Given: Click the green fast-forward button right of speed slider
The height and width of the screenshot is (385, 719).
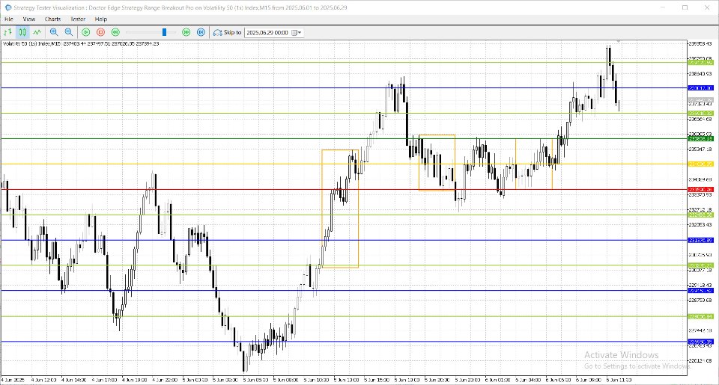Looking at the screenshot, I should pos(186,32).
